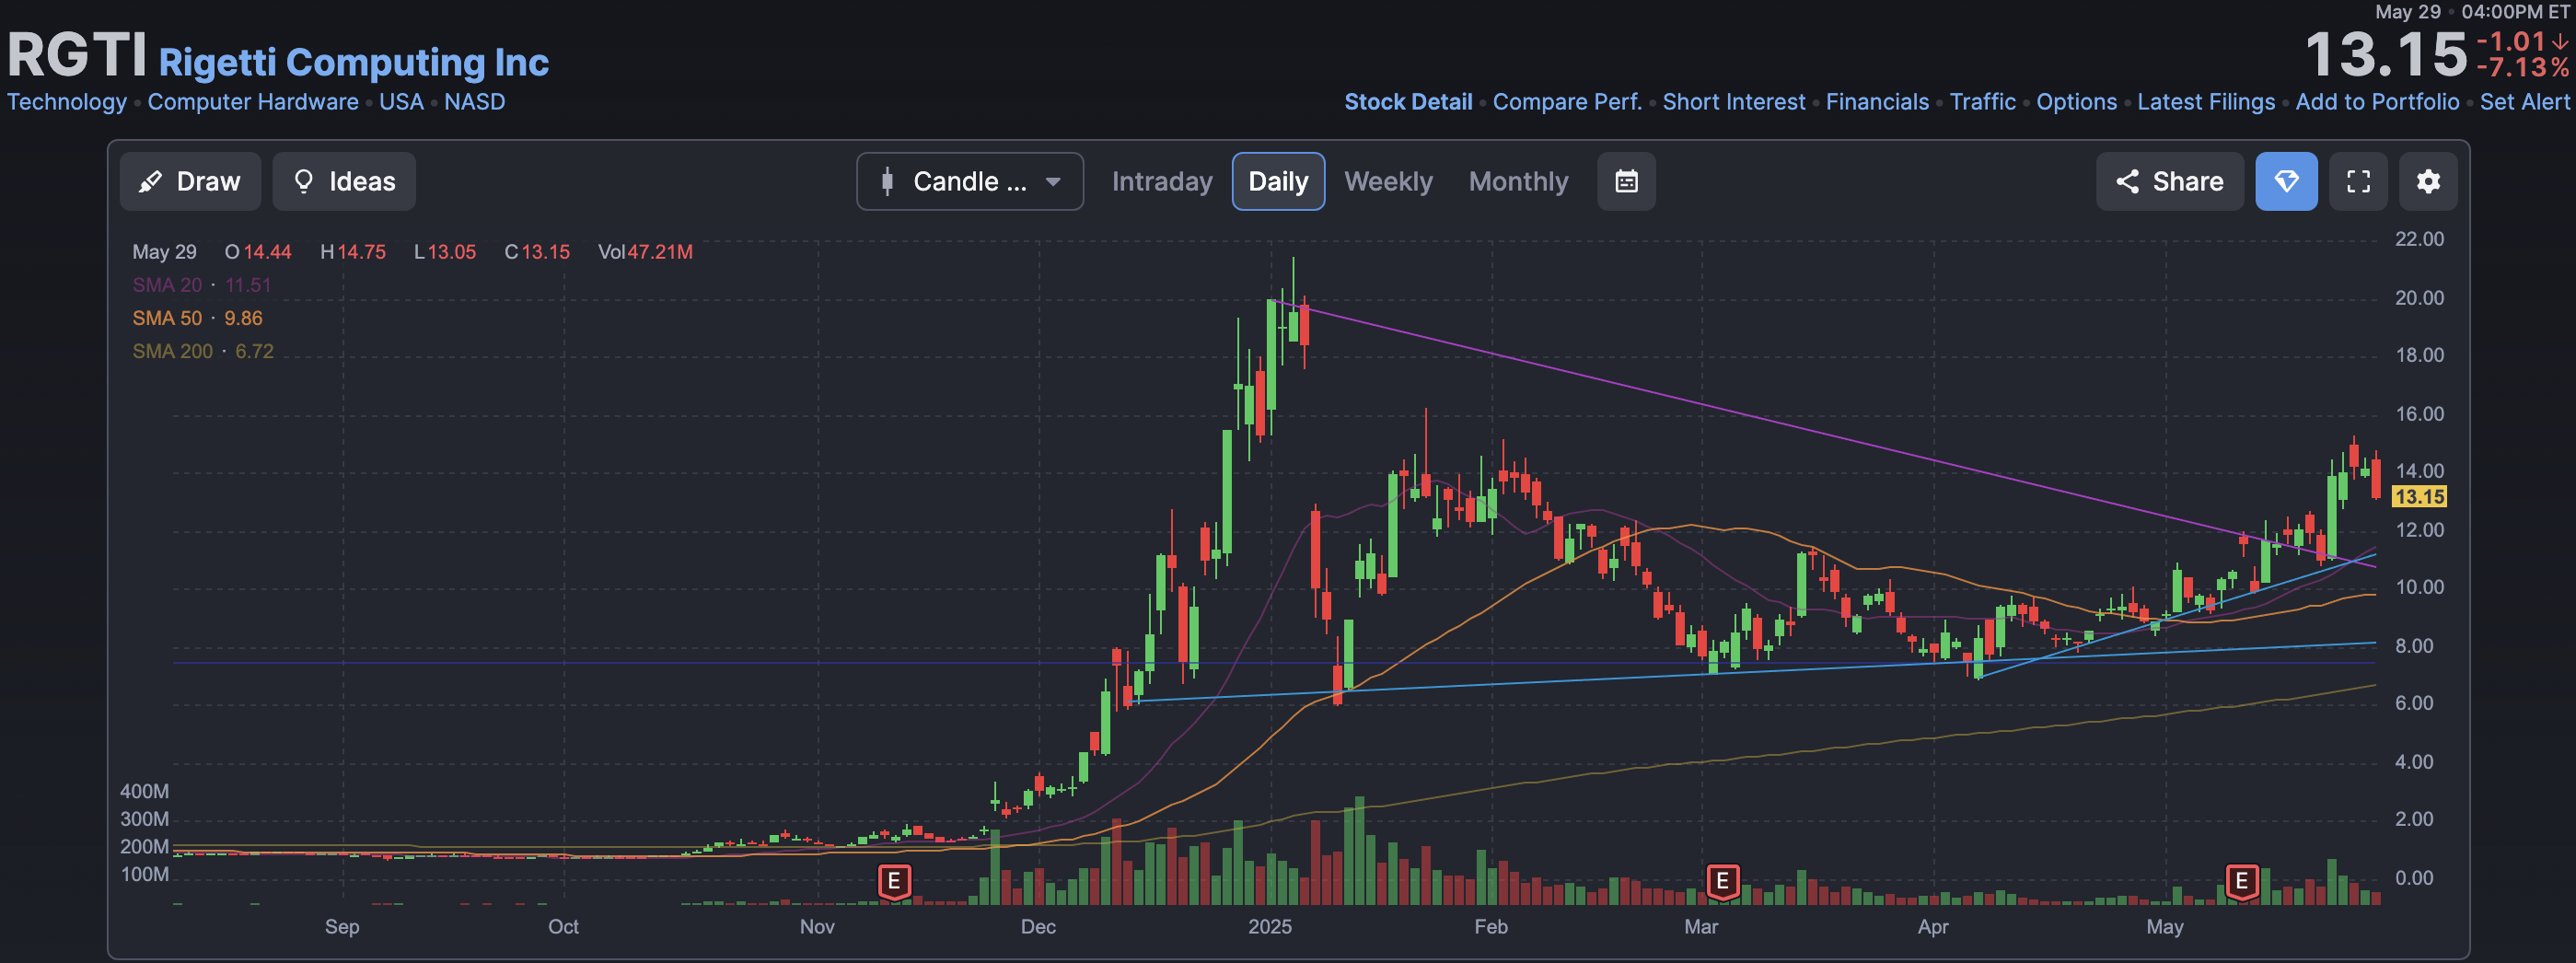Open the USA country link
Screen dimensions: 2576x963
point(401,102)
